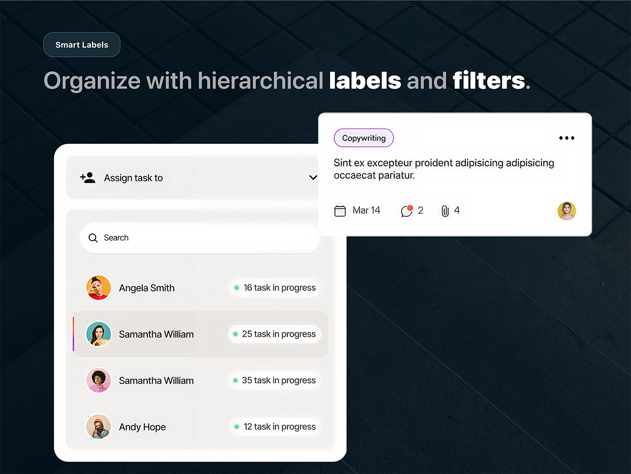631x474 pixels.
Task: Select the Smart Labels tab
Action: (x=82, y=44)
